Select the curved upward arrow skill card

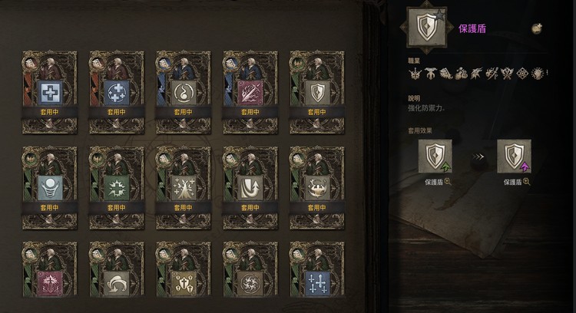click(x=250, y=187)
